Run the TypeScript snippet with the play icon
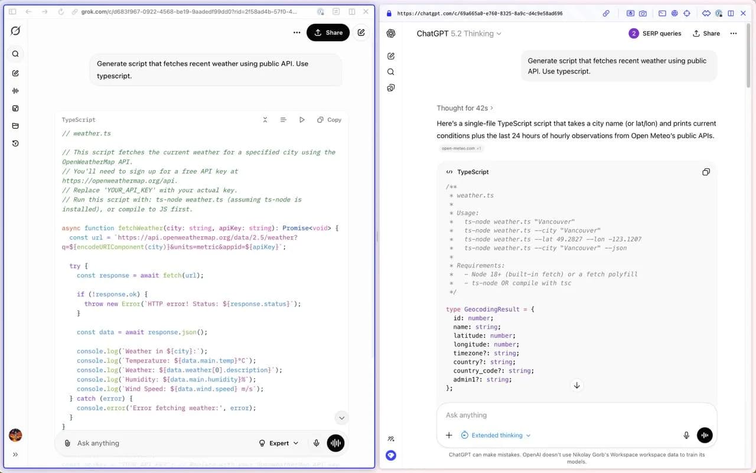Screen dimensions: 756x473 coord(302,119)
